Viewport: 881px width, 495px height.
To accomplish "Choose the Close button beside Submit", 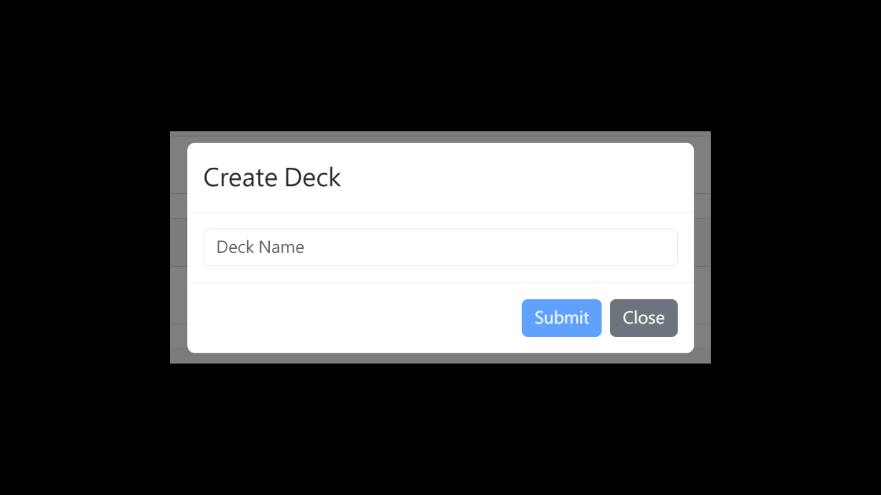I will coord(643,318).
